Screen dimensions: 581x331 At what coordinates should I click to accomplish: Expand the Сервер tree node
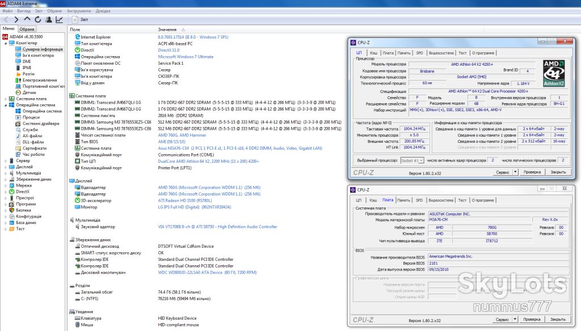6,161
